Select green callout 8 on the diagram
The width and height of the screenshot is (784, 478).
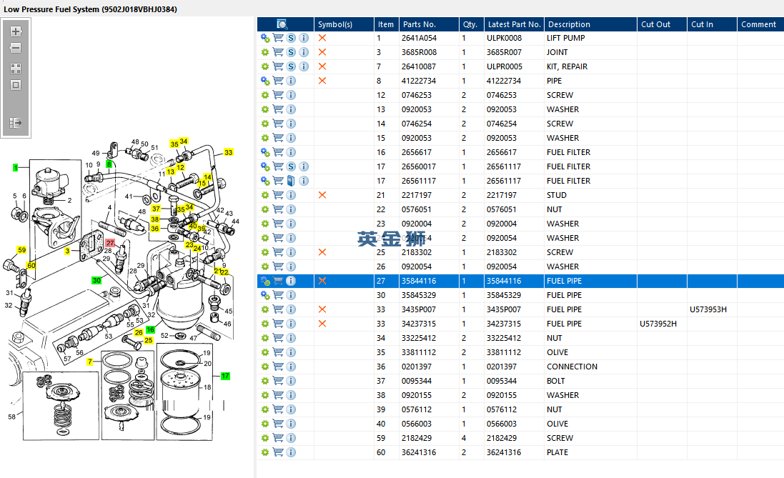109,164
